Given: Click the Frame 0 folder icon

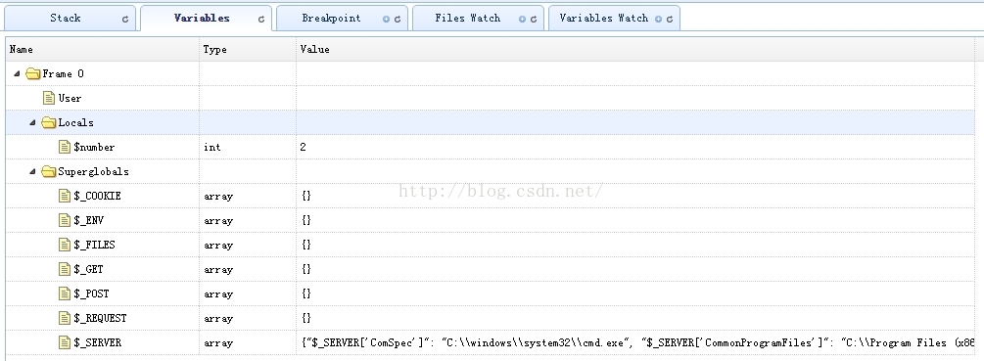Looking at the screenshot, I should tap(33, 74).
